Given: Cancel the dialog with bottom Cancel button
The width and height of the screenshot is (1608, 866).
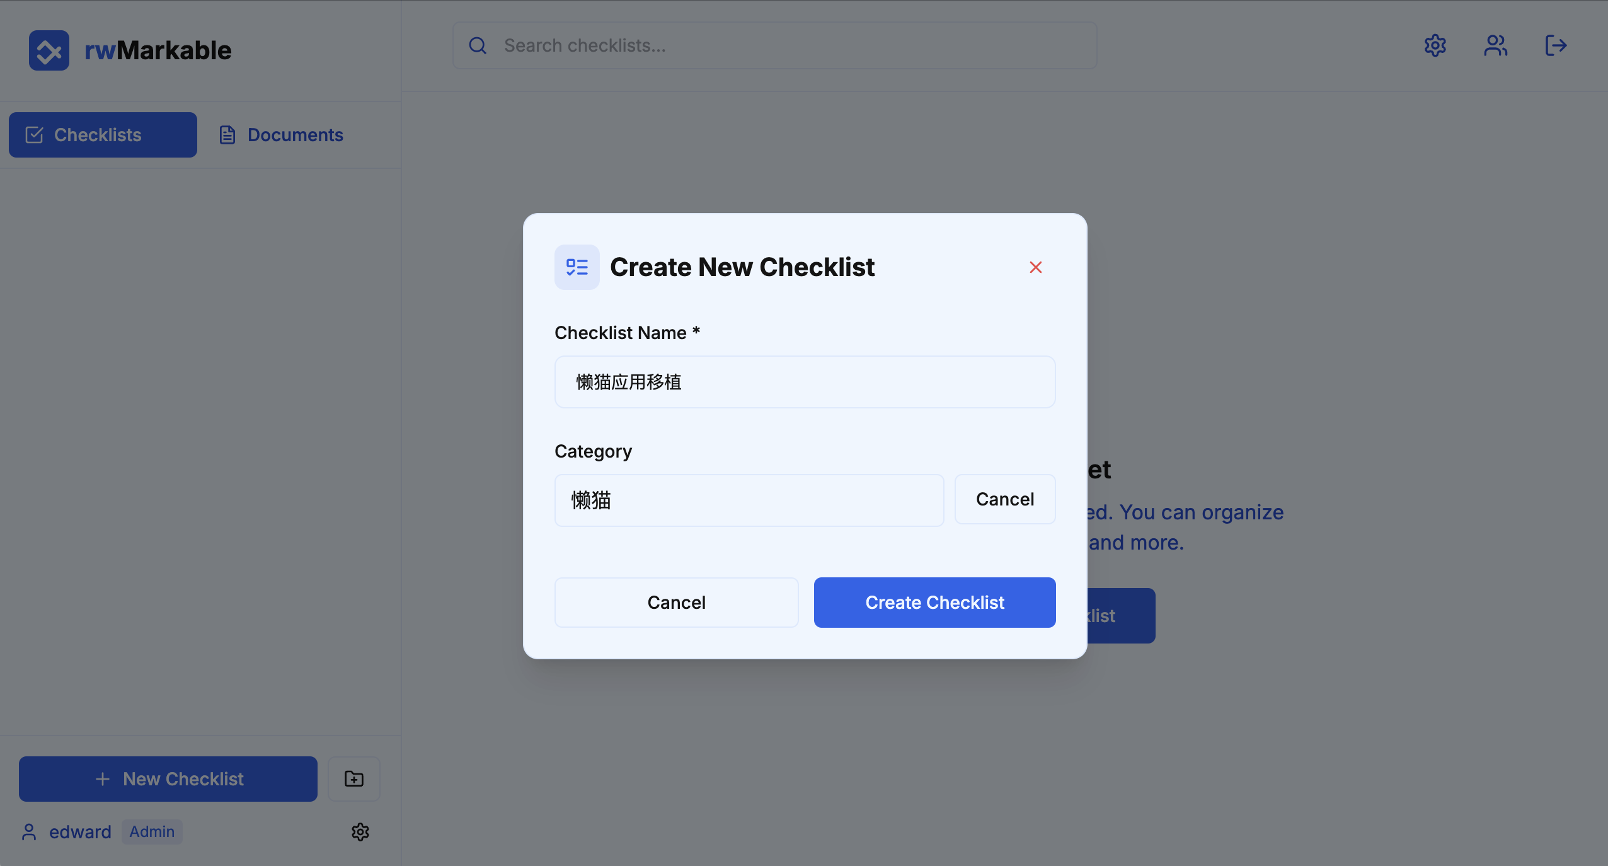Looking at the screenshot, I should [x=677, y=603].
